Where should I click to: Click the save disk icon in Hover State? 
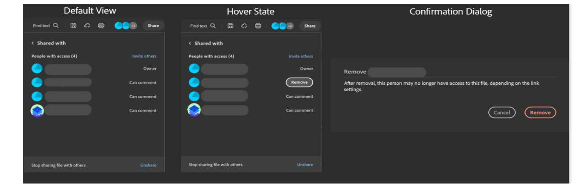[x=230, y=26]
